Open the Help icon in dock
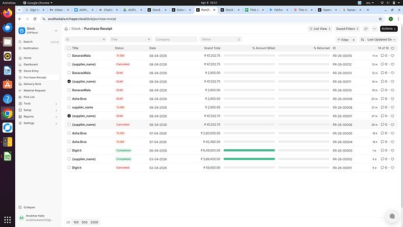 click(x=8, y=99)
